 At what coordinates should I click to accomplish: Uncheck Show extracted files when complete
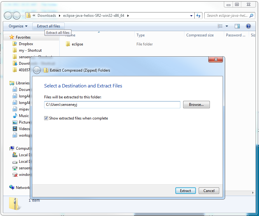click(46, 118)
